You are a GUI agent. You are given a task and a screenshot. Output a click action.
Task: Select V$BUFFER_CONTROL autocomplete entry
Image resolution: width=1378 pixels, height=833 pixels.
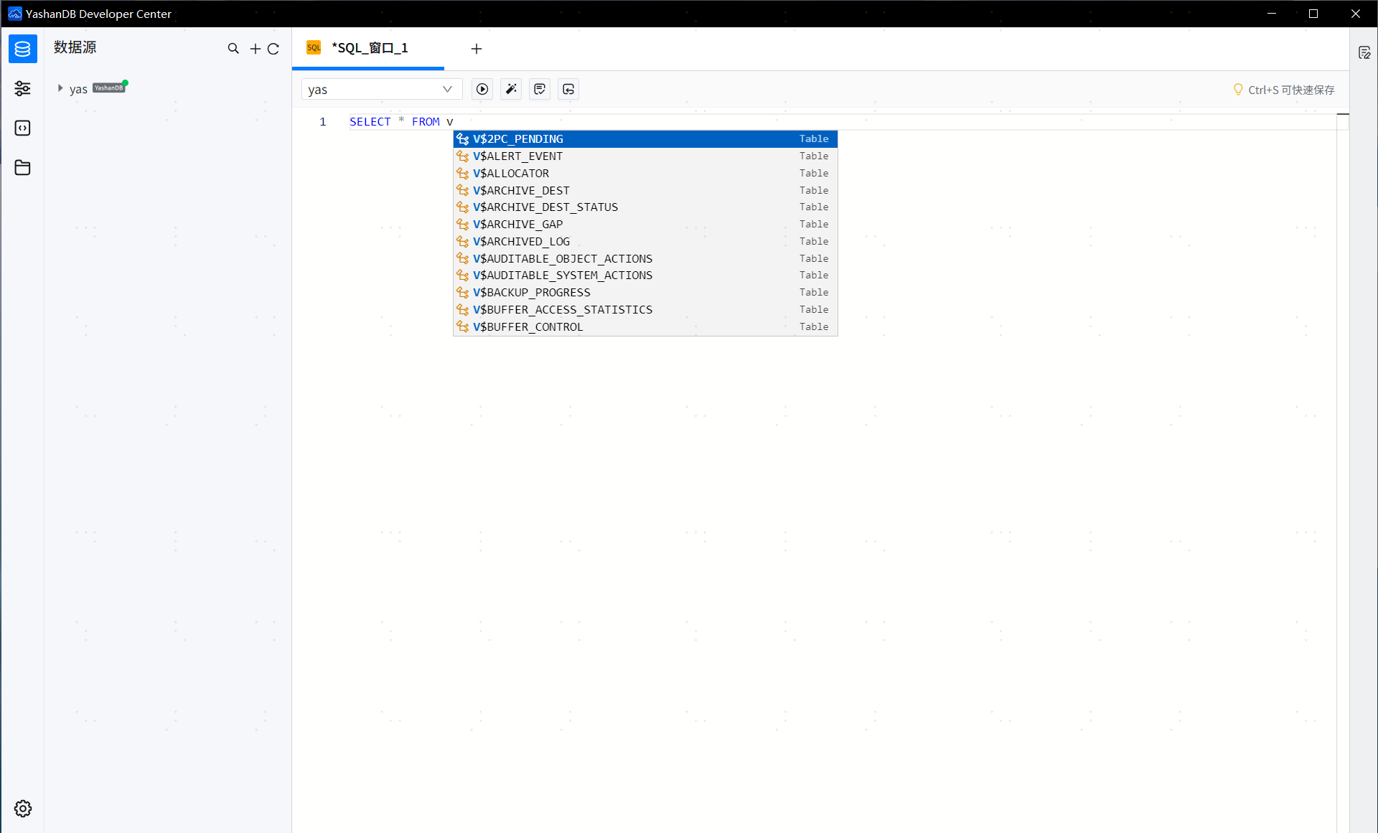(528, 327)
